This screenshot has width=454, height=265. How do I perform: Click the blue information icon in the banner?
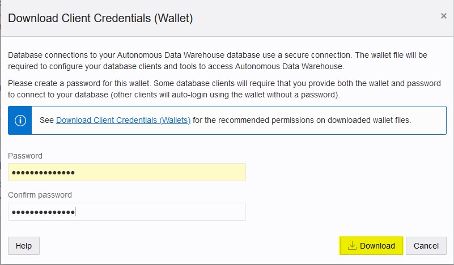point(20,121)
